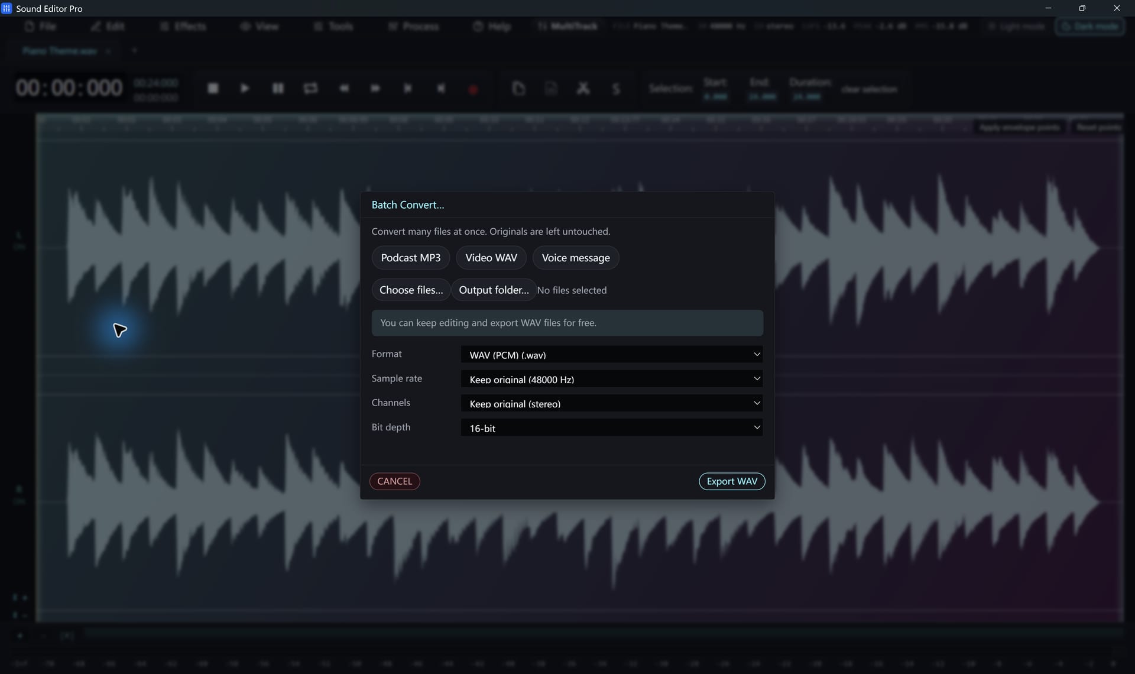The width and height of the screenshot is (1135, 674).
Task: Click Apply envelope points button
Action: (1019, 128)
